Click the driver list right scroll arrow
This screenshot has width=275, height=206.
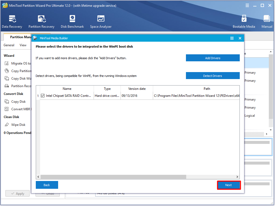click(237, 177)
